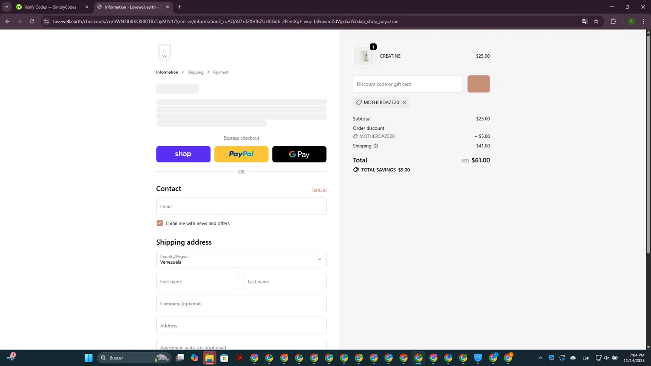651x366 pixels.
Task: Click the Shop Pay express checkout button
Action: tap(183, 154)
